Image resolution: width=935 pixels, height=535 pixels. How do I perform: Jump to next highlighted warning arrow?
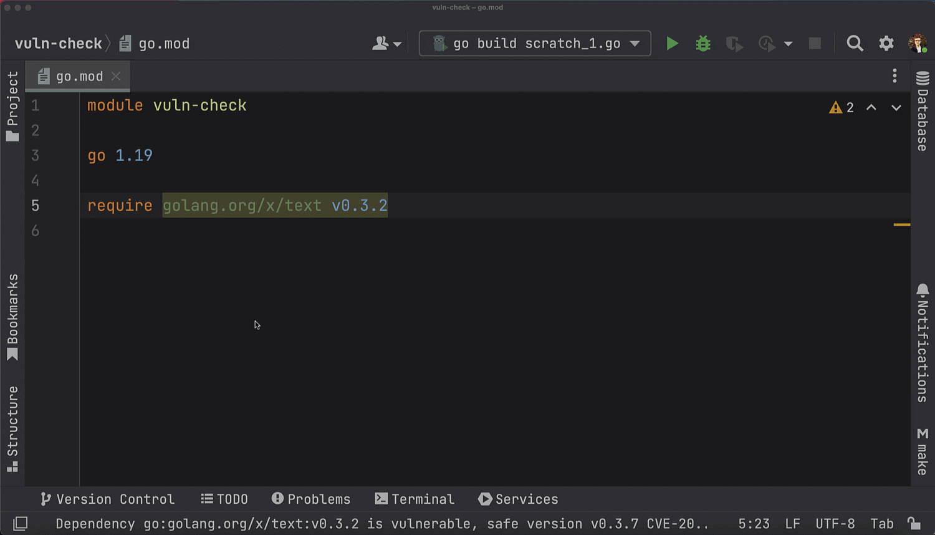point(896,108)
